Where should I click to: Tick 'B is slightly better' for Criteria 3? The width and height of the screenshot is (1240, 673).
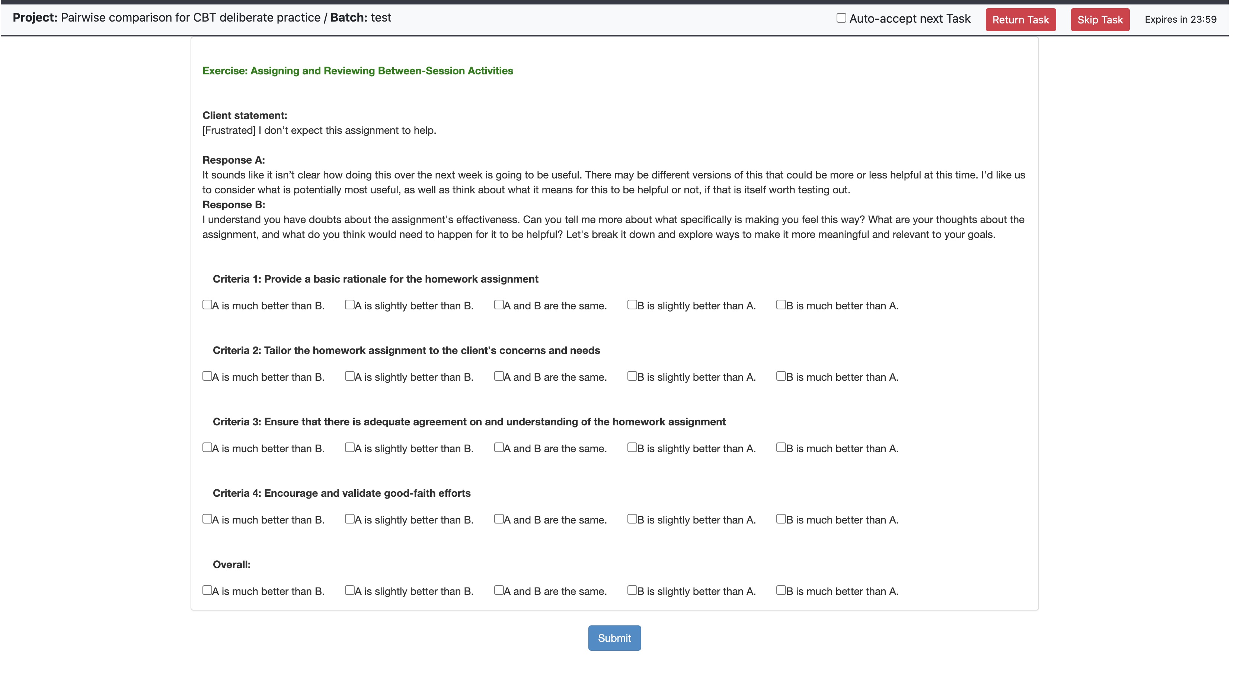point(632,447)
